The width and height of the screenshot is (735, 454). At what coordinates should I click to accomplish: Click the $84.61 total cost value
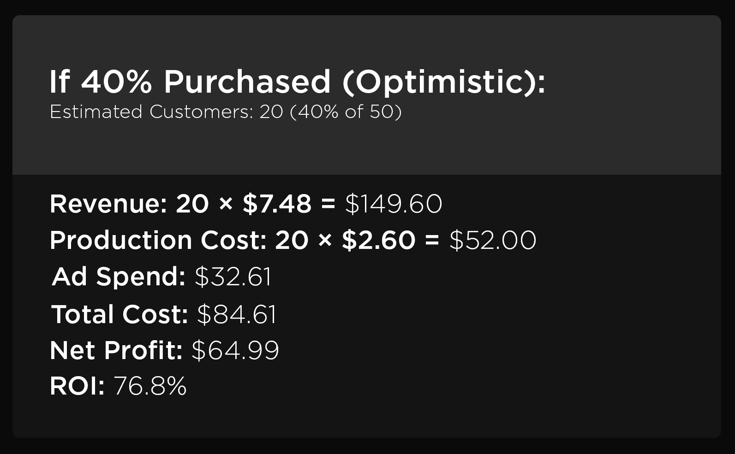point(237,314)
